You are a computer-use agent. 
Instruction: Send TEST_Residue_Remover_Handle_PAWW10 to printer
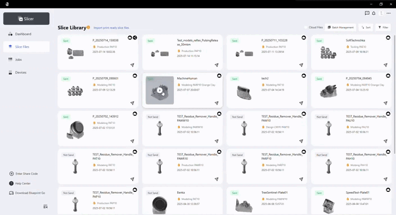point(217,141)
